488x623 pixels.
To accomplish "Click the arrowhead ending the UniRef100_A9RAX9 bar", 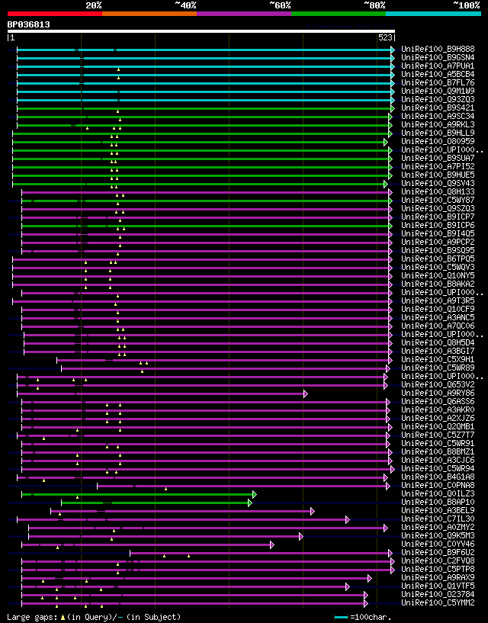I will pyautogui.click(x=370, y=579).
